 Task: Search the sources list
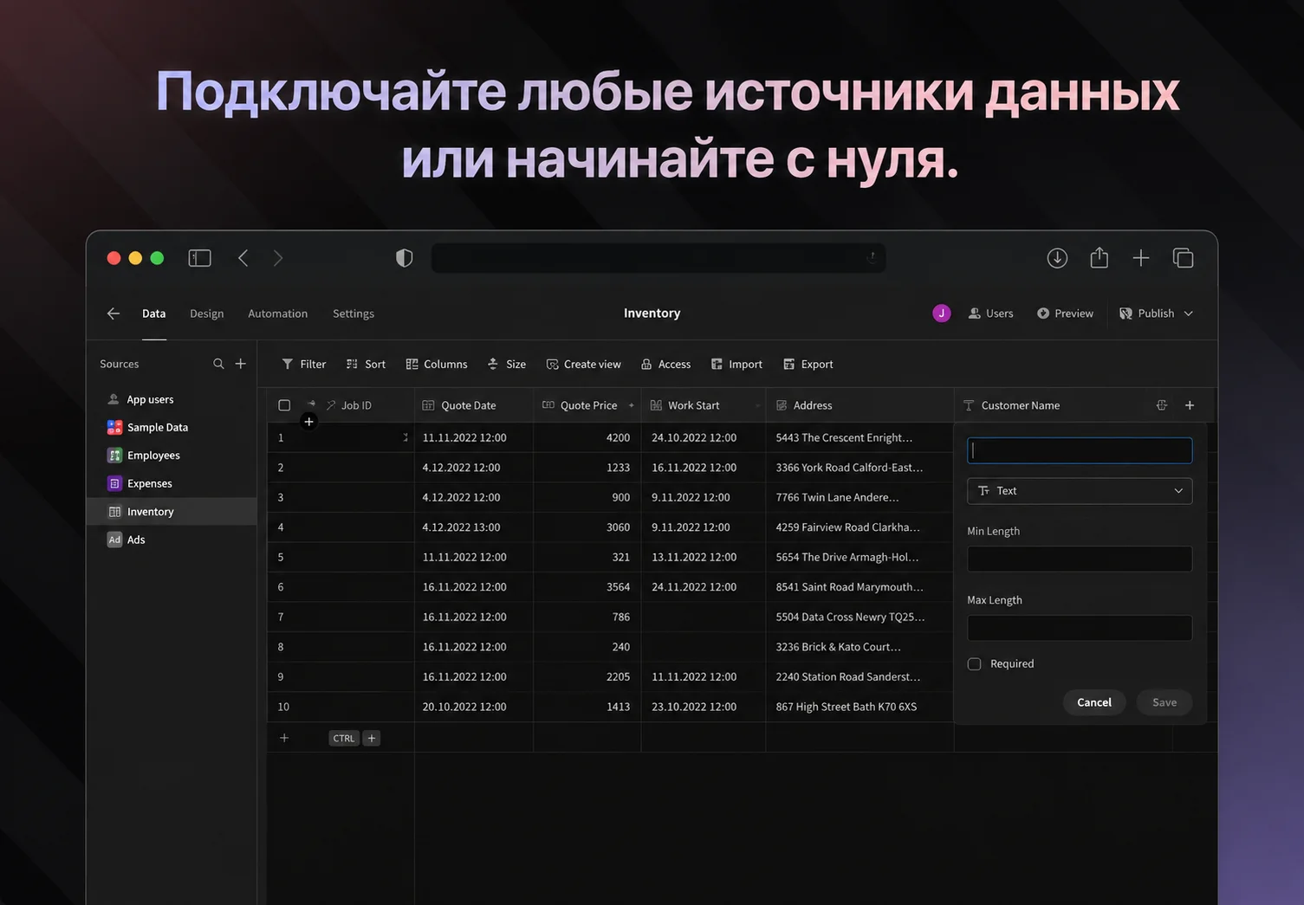pos(218,364)
